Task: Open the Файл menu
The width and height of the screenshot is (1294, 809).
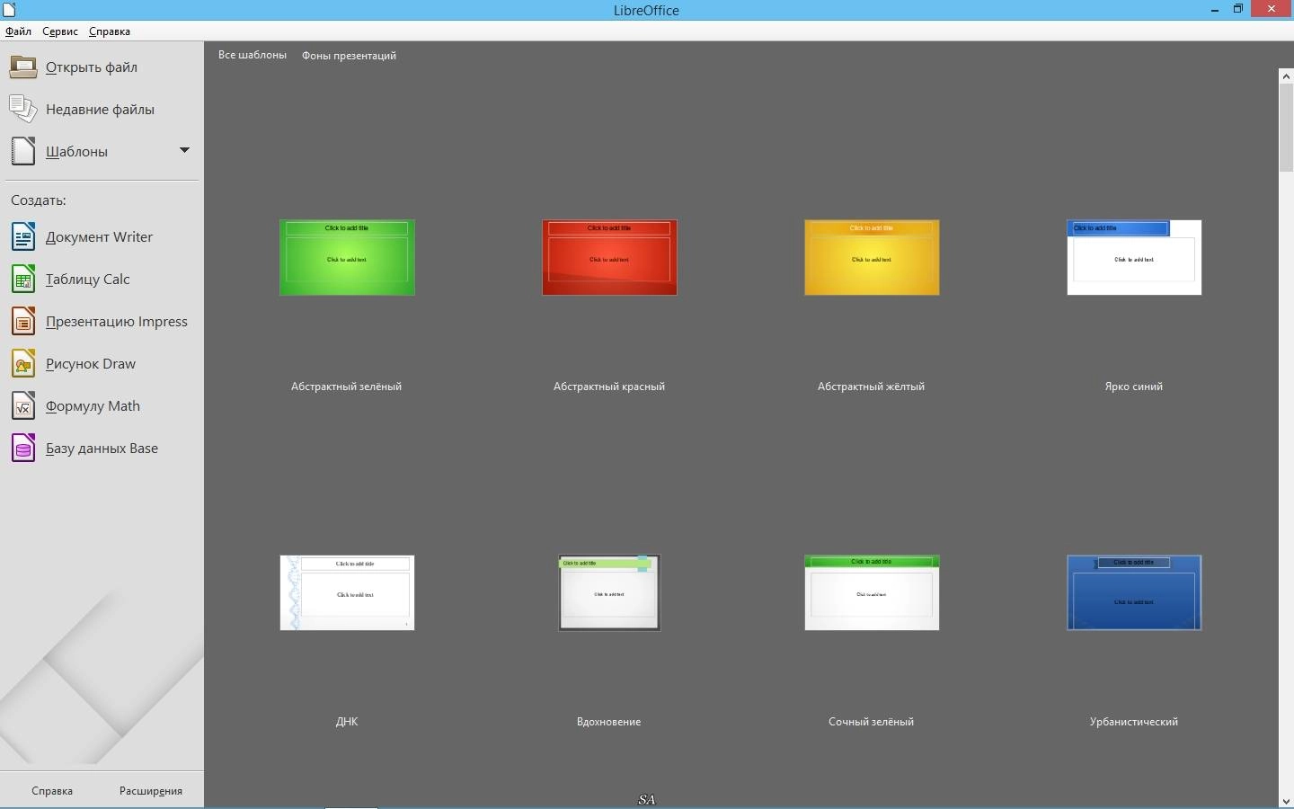Action: (18, 31)
